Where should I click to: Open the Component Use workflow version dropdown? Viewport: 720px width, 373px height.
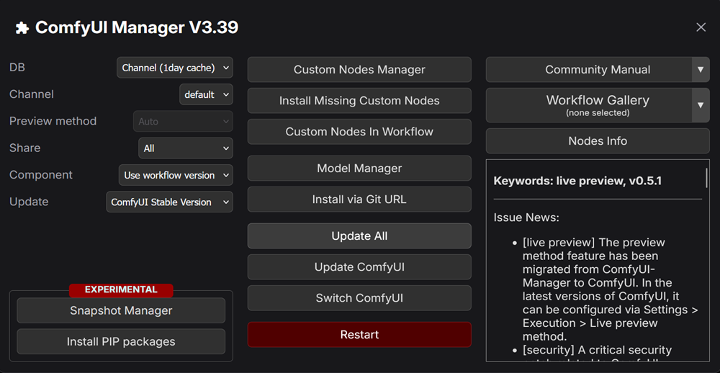[176, 175]
